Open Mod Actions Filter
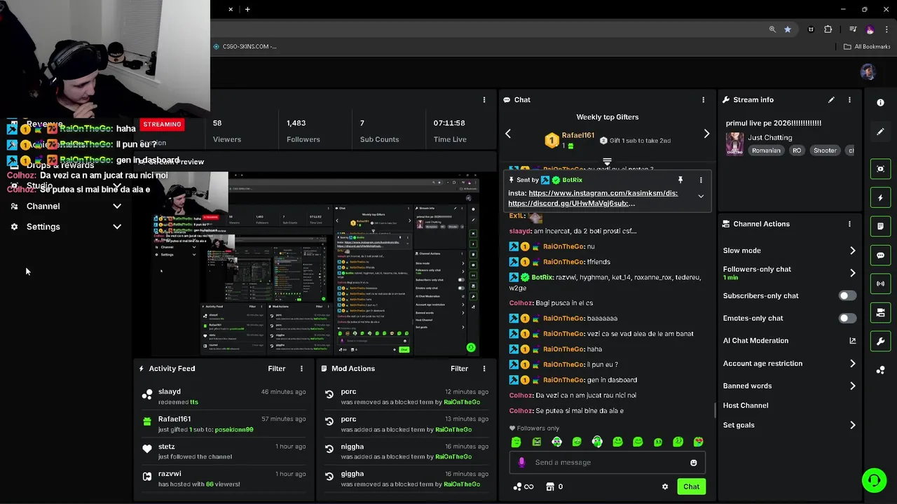Viewport: 897px width, 504px height. coord(459,368)
